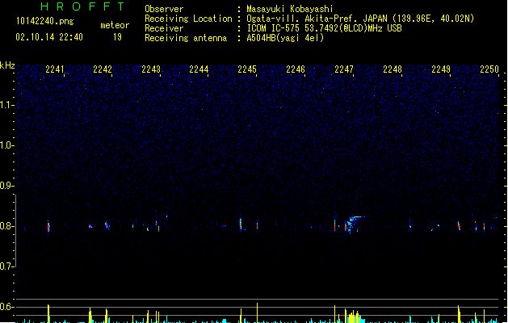Click the bright echo at 2245 near 0.8 kHz
This screenshot has height=323, width=508.
pos(241,224)
